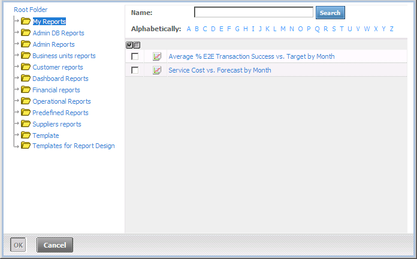
Task: Click the Admin DB Reports folder icon
Action: coord(26,32)
